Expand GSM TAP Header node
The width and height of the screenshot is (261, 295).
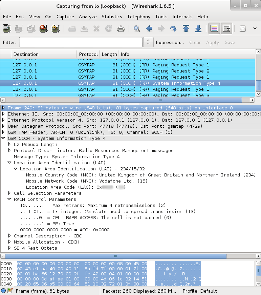3,132
